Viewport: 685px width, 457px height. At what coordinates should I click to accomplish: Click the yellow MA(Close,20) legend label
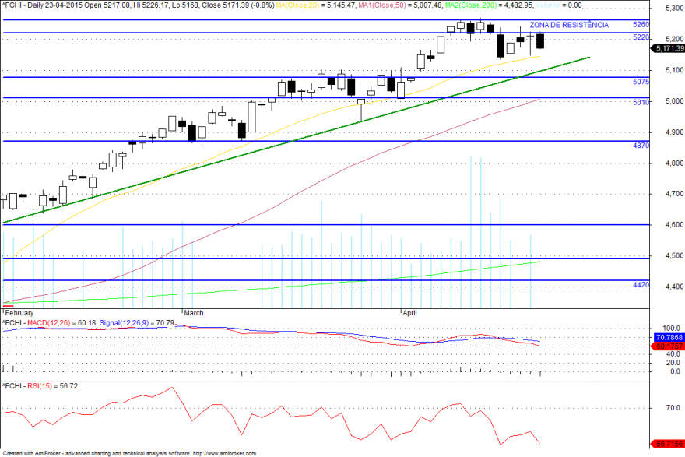pos(297,5)
